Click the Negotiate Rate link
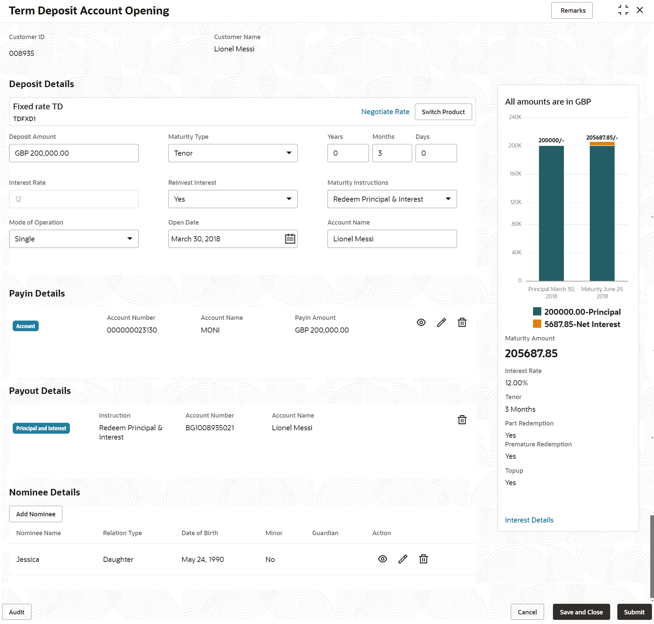Screen dimensions: 654x624 pos(385,112)
